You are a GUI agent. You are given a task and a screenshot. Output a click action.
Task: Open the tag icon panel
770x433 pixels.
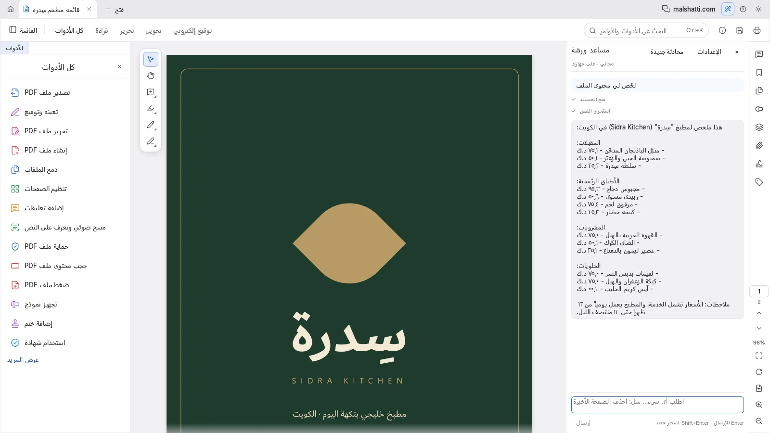759,182
